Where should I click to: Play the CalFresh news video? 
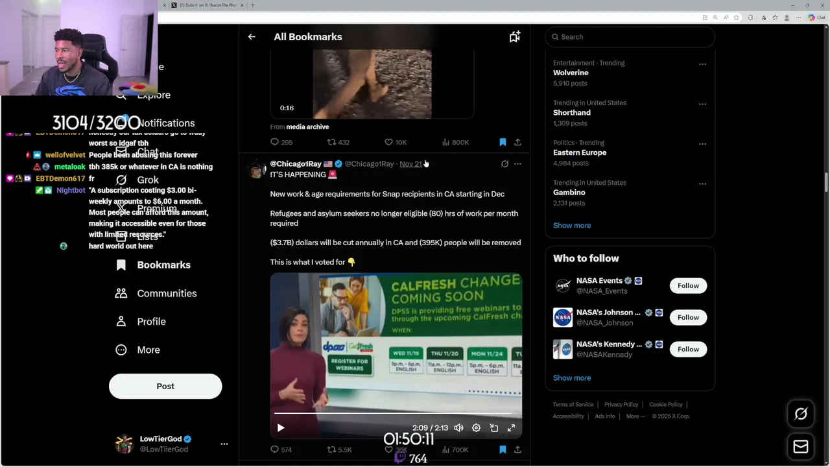[x=281, y=428]
